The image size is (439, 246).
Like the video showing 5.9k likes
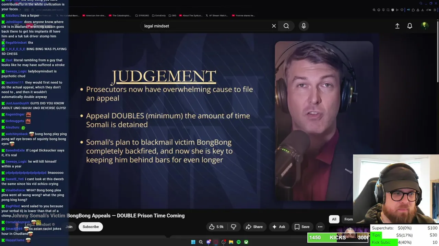pos(216,227)
